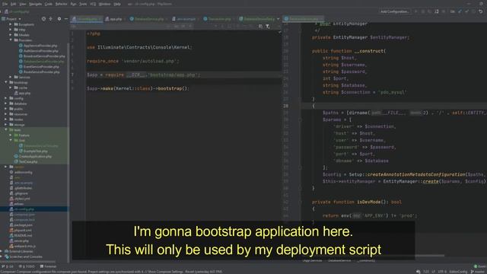Click the undo/revert arrow icon in top toolbar

tap(481, 11)
